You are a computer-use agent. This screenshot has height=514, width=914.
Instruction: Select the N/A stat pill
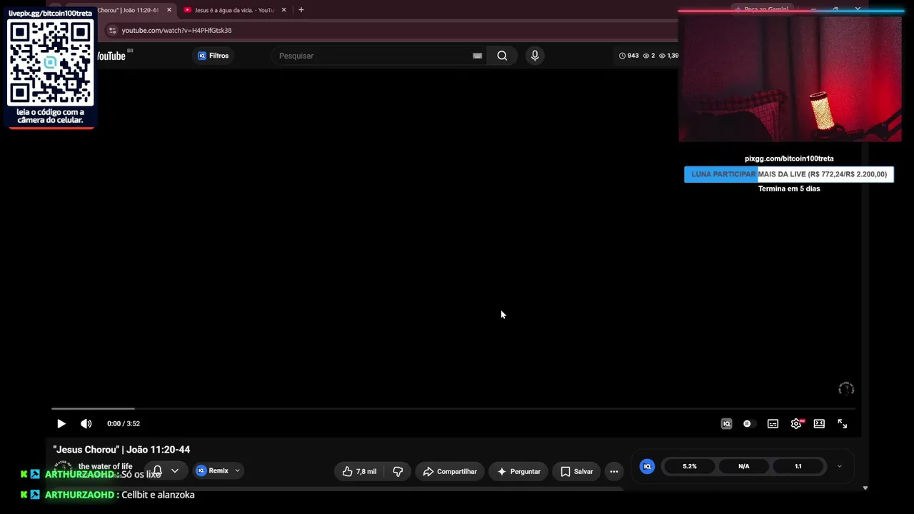(744, 466)
